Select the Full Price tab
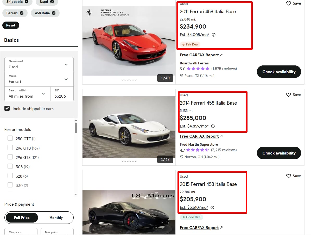311x235 pixels. click(x=22, y=218)
